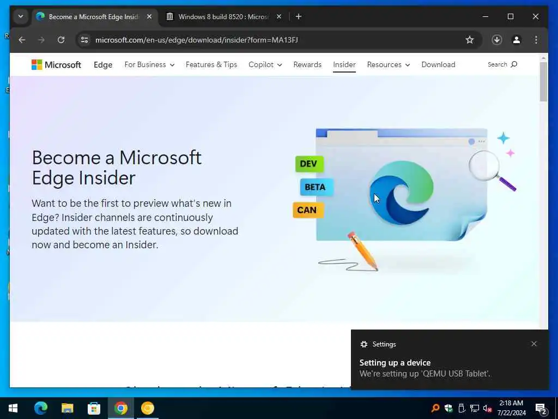558x419 pixels.
Task: Click the Setting up a device notification text
Action: [x=395, y=363]
